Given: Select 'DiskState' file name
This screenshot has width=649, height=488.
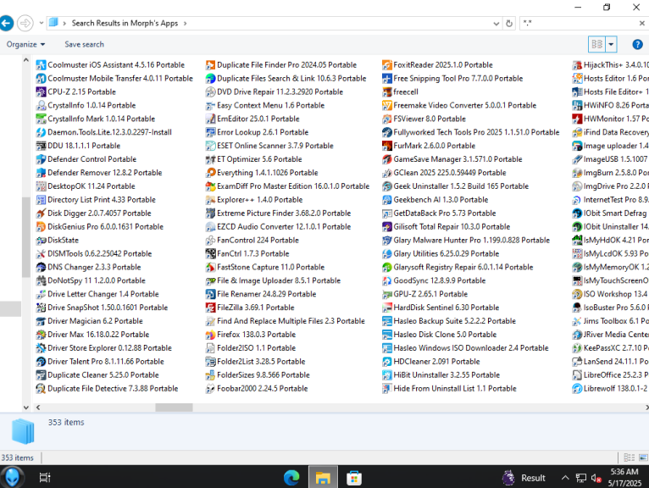Looking at the screenshot, I should click(63, 240).
